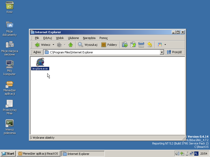This screenshot has height=157, width=210.
Task: Click the window title bar folder icon
Action: click(x=33, y=32)
